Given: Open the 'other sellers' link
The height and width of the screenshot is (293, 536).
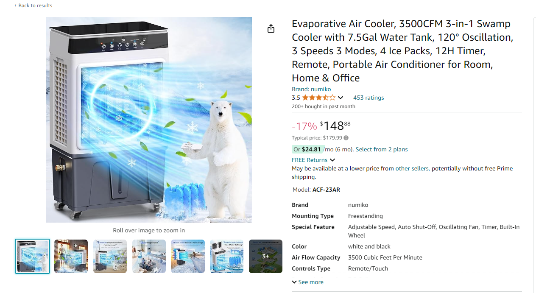Looking at the screenshot, I should pos(412,168).
